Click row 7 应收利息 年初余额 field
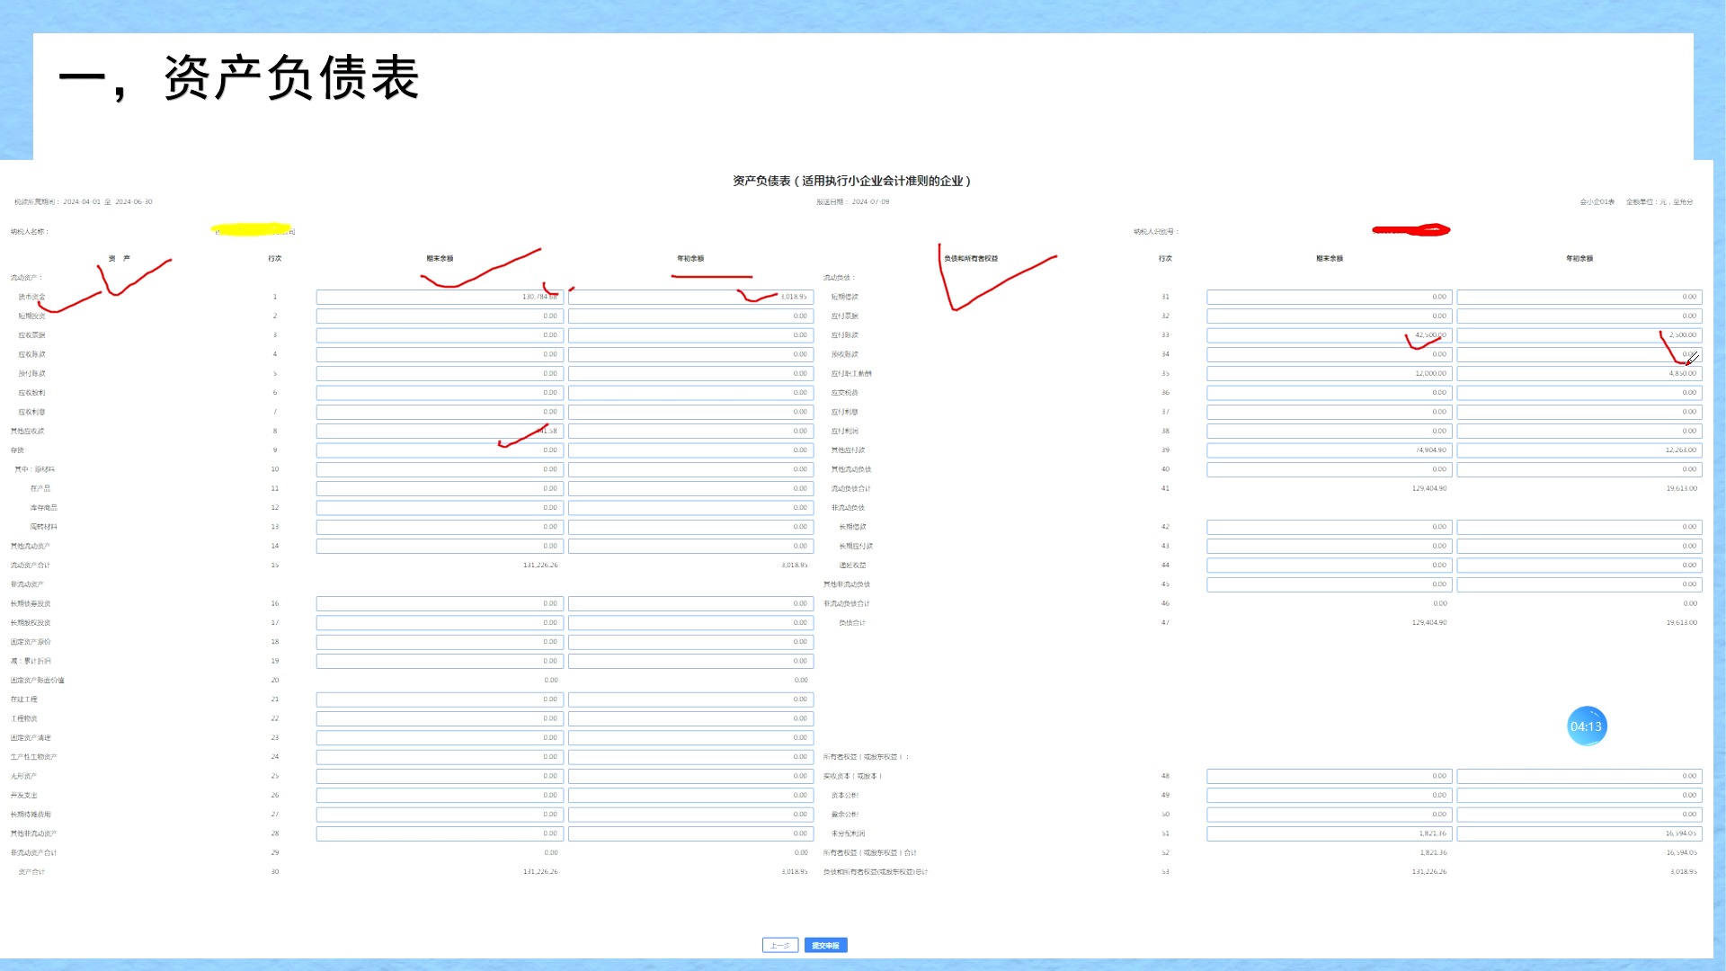The height and width of the screenshot is (971, 1726). pos(690,412)
